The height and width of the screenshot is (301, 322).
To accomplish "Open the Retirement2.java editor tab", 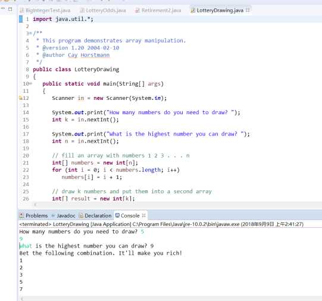I will coord(158,10).
